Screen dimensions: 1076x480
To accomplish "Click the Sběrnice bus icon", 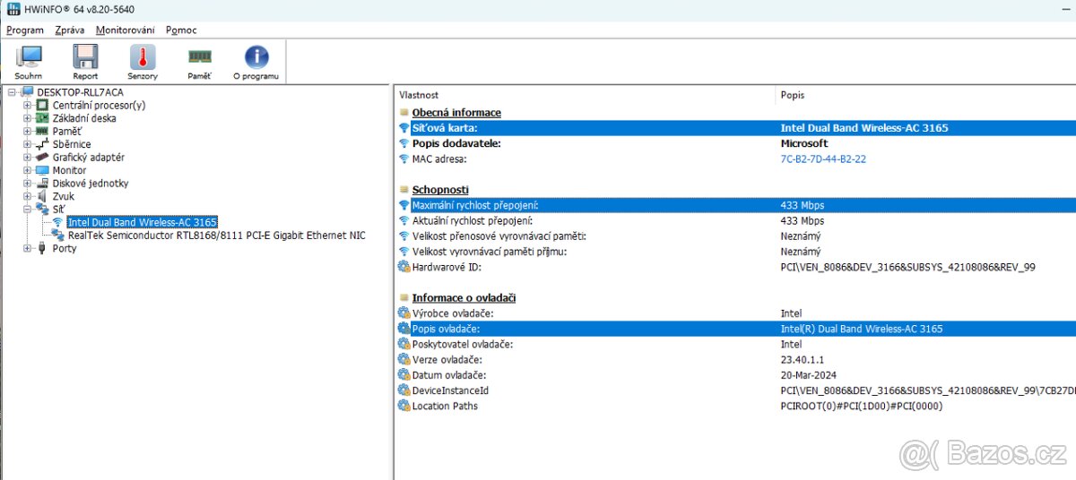I will [42, 144].
